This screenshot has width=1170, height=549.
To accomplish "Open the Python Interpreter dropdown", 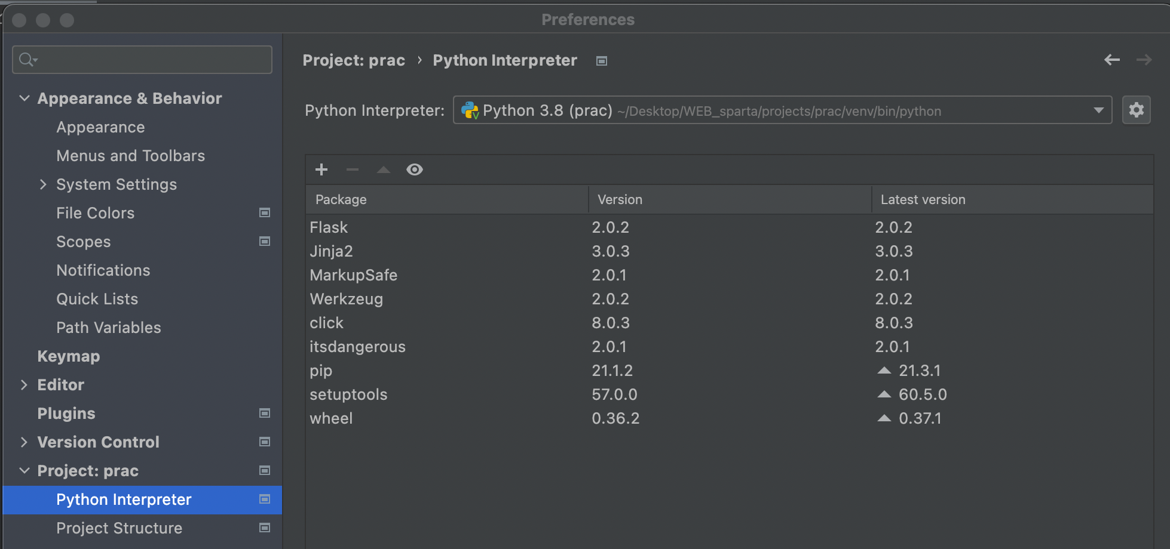I will tap(782, 110).
